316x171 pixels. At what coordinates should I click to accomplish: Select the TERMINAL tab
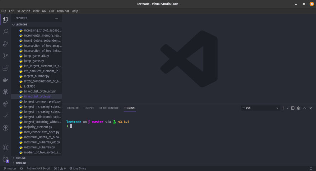pyautogui.click(x=130, y=108)
